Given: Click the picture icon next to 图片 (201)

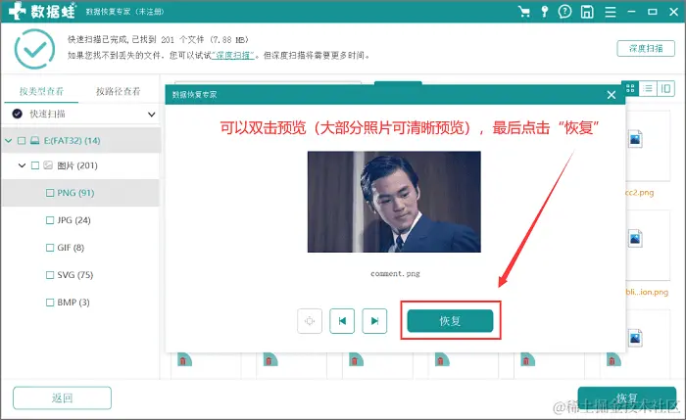Looking at the screenshot, I should [48, 165].
